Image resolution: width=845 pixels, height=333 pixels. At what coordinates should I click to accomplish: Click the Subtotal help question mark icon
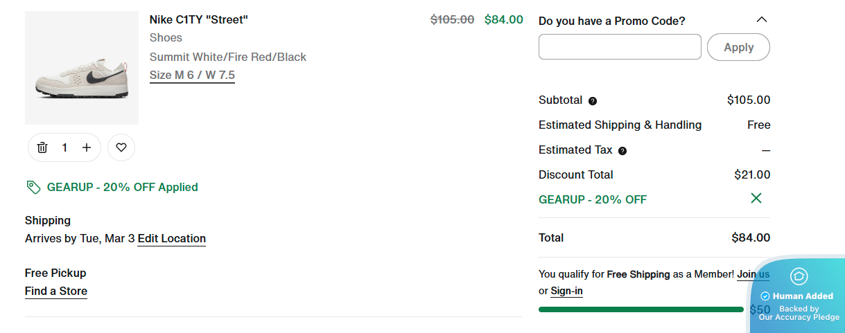click(593, 101)
